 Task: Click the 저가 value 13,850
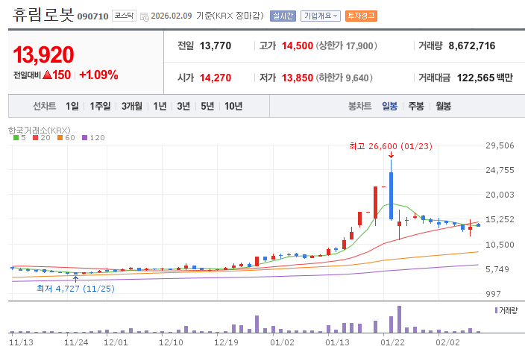click(298, 78)
